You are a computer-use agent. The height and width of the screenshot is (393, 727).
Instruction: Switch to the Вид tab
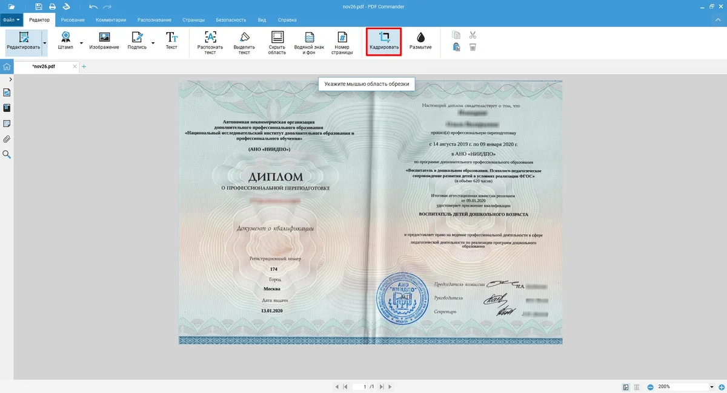click(x=262, y=20)
